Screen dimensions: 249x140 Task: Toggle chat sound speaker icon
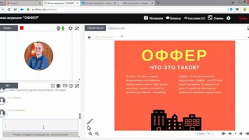coord(59,86)
